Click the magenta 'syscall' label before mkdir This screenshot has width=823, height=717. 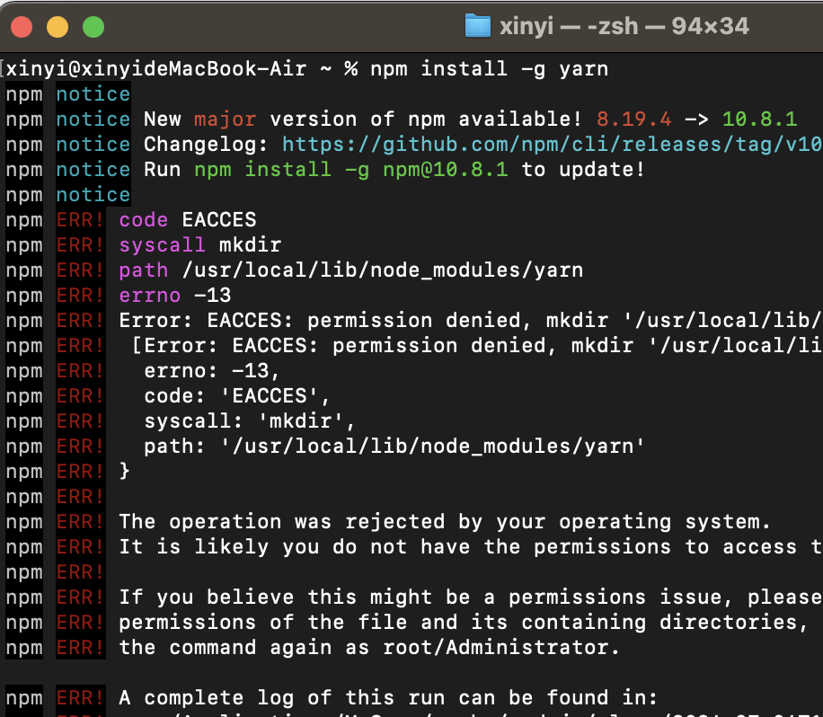163,245
